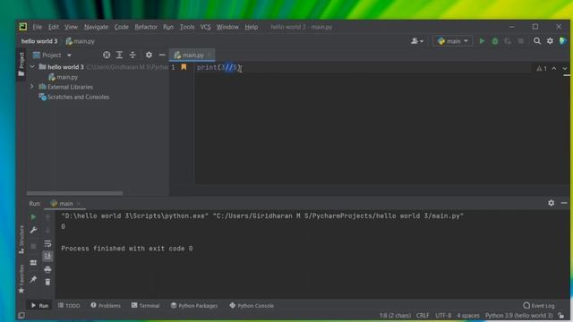Toggle scroll to end in Run console
The image size is (573, 322).
[x=47, y=257]
